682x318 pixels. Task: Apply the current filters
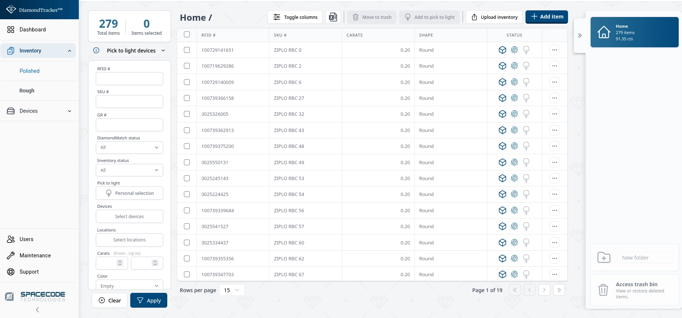point(148,300)
